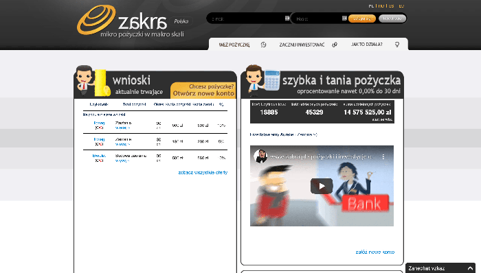The image size is (481, 273).
Task: Open borrower link in the 180 zł row
Action: click(99, 139)
